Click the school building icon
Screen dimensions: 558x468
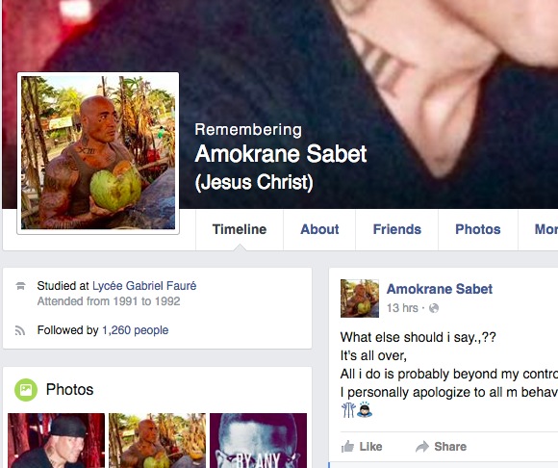click(x=20, y=286)
